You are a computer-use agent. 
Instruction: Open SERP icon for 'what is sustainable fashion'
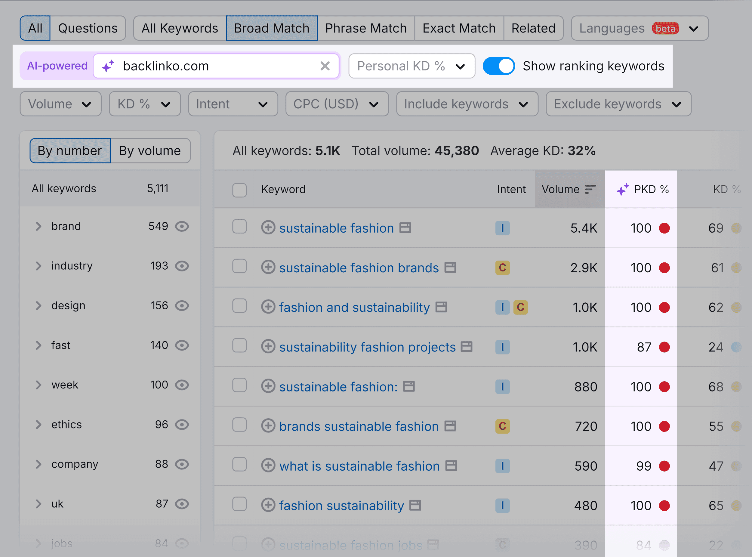pyautogui.click(x=451, y=466)
